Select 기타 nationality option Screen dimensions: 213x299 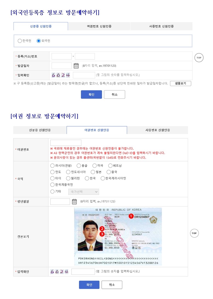pyautogui.click(x=52, y=191)
